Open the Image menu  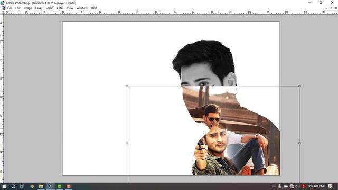click(28, 8)
